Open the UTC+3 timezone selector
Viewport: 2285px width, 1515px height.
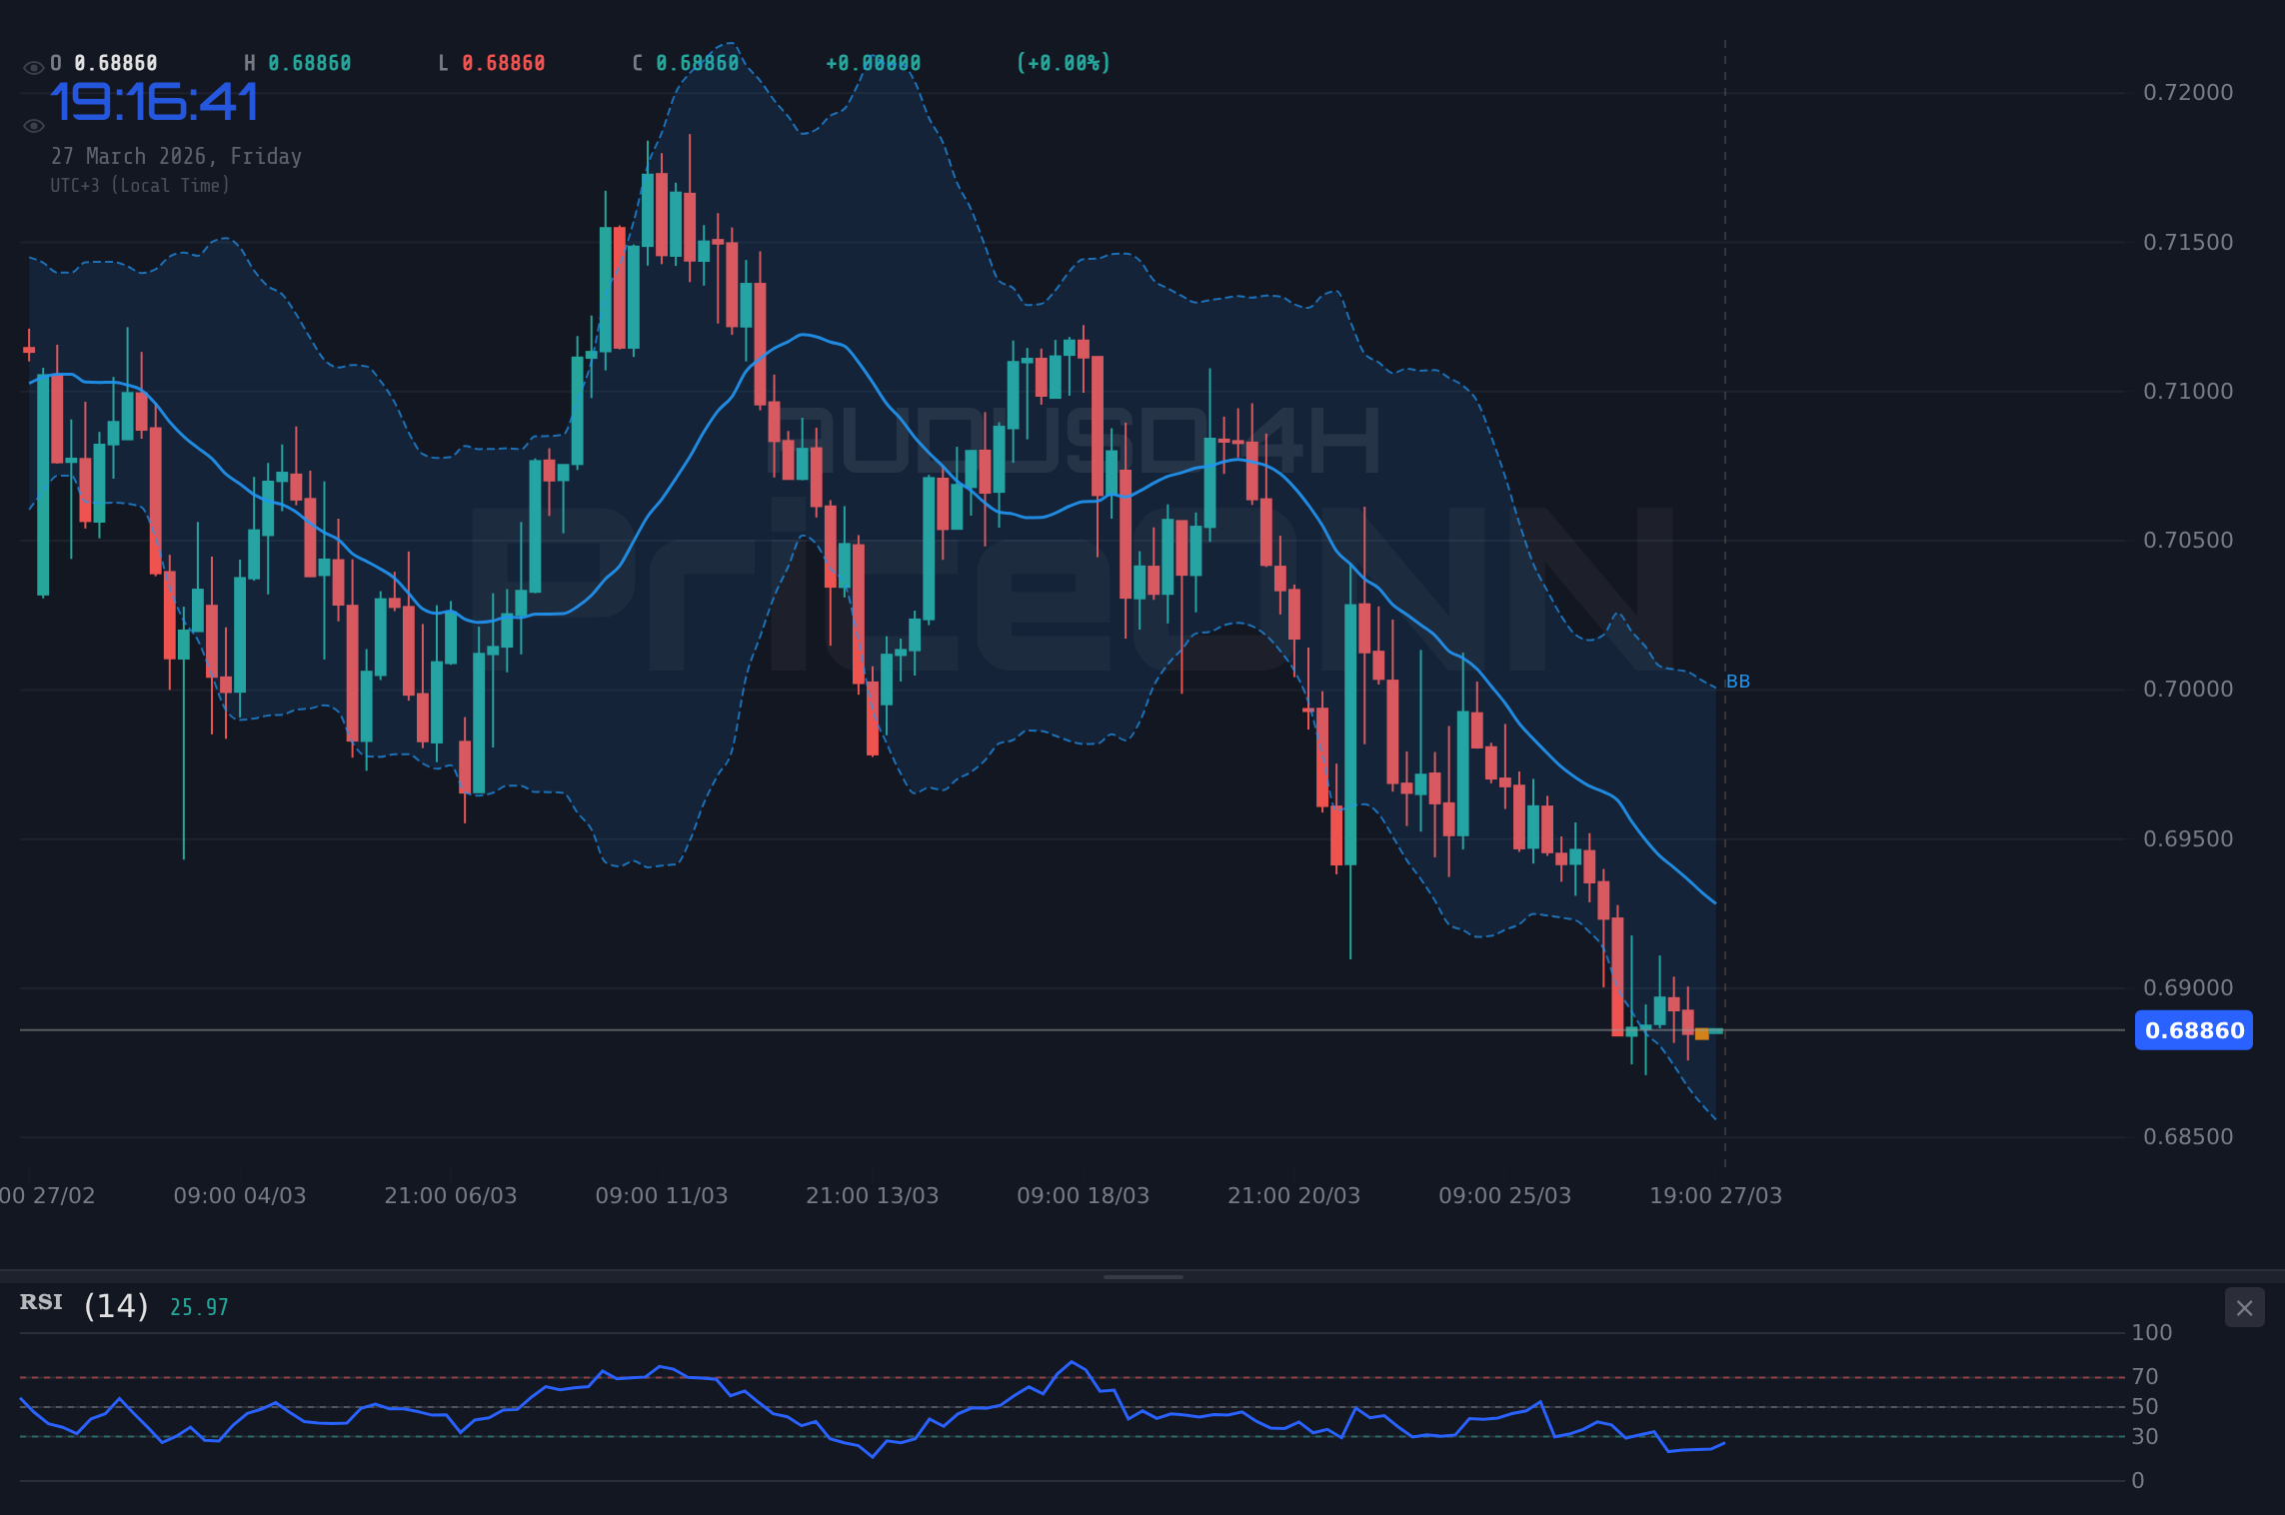(140, 185)
